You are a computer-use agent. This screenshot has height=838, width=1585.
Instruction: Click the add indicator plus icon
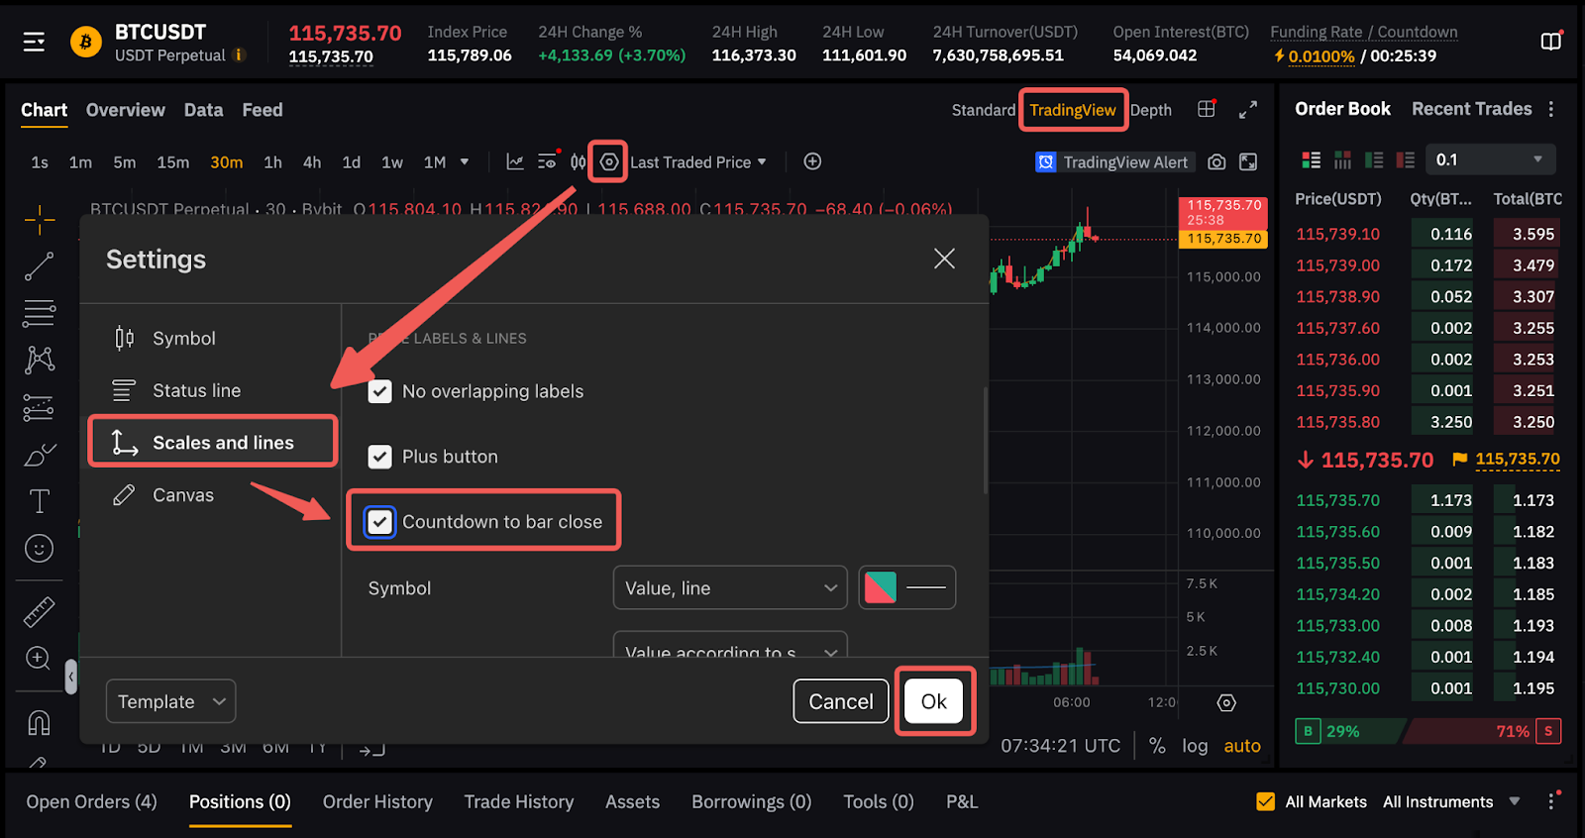[x=812, y=161]
